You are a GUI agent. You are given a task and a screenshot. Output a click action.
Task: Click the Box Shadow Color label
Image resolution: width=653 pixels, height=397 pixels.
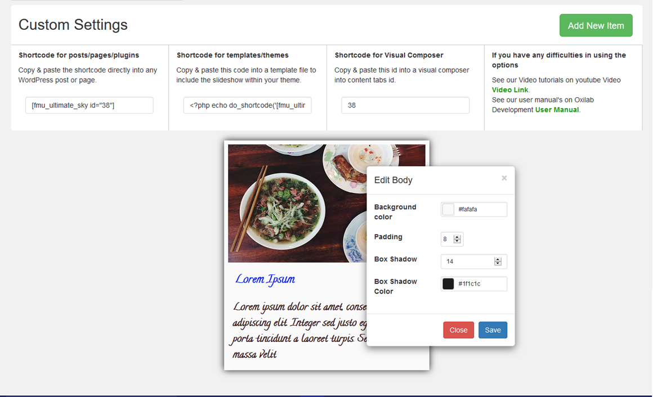[x=395, y=286]
